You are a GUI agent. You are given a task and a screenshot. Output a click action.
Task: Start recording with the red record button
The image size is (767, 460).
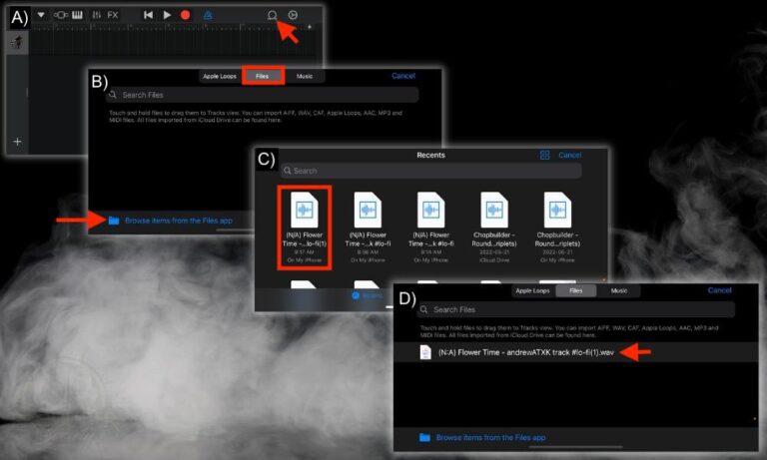coord(185,15)
